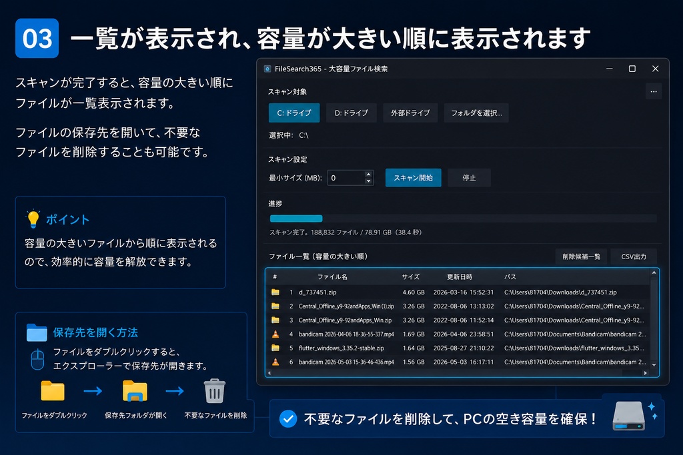Click folder icon of Central_Offline_y9-92andApps_Win.zip row

coord(275,320)
